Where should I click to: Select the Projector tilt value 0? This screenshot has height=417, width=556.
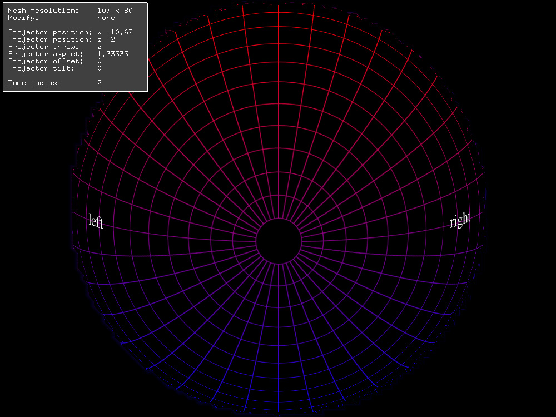[x=100, y=68]
